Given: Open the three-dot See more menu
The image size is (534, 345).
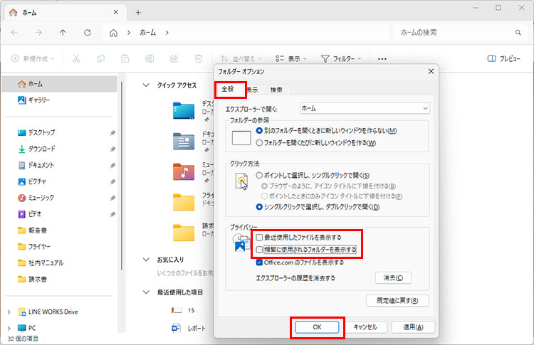Looking at the screenshot, I should point(382,59).
